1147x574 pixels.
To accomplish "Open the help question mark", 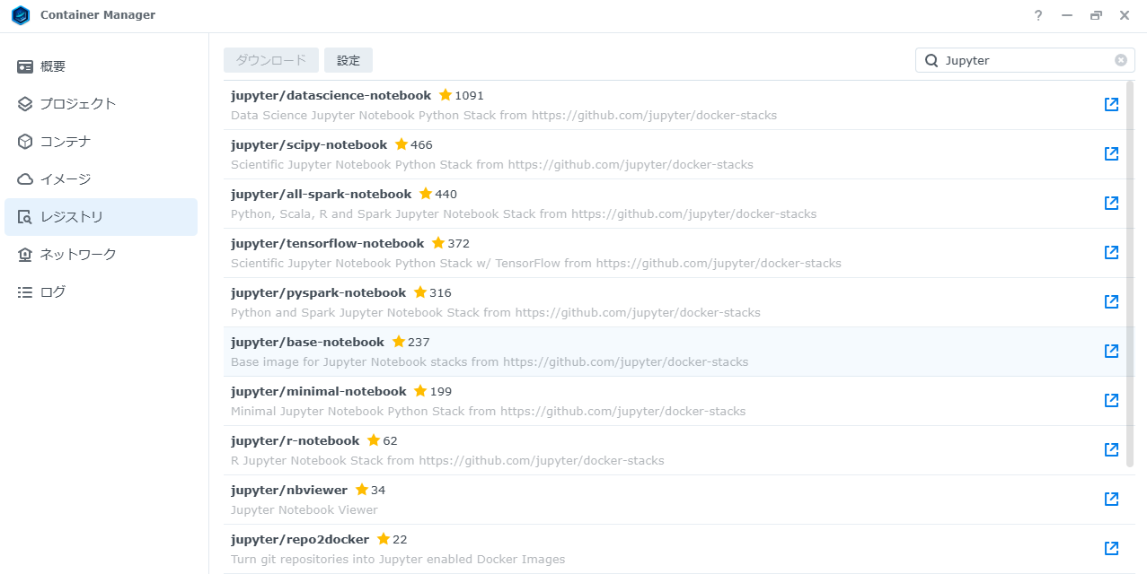I will [x=1038, y=15].
